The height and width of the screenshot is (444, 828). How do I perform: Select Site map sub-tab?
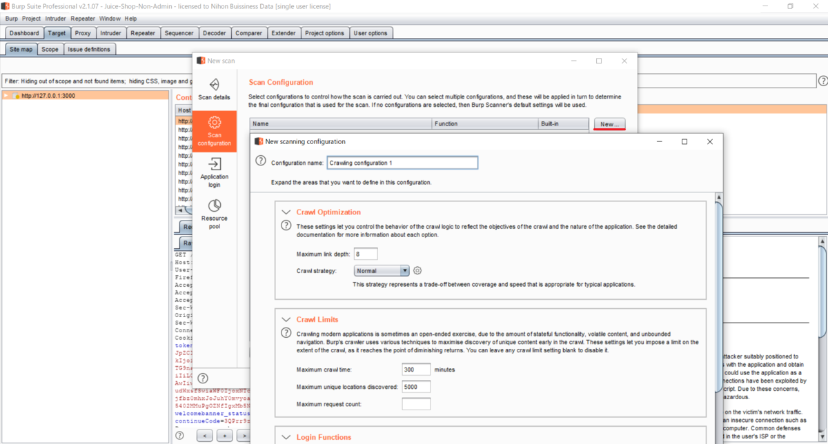point(21,50)
